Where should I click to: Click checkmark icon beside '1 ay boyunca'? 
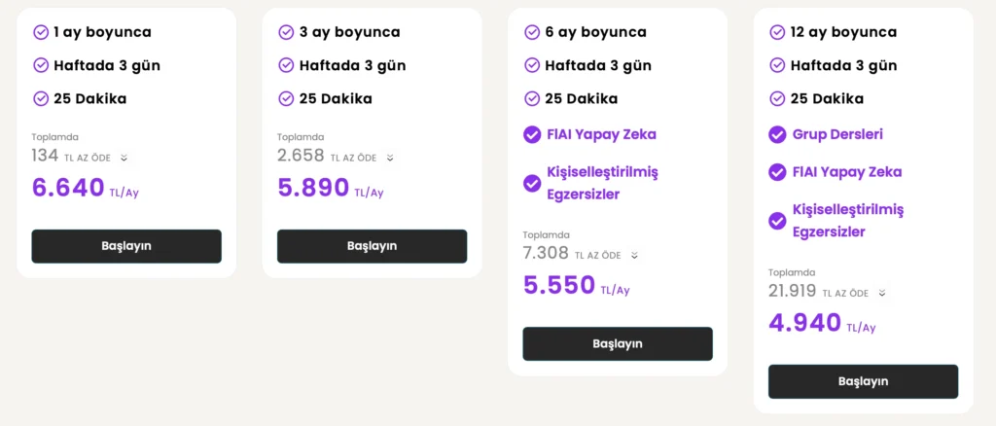[41, 32]
